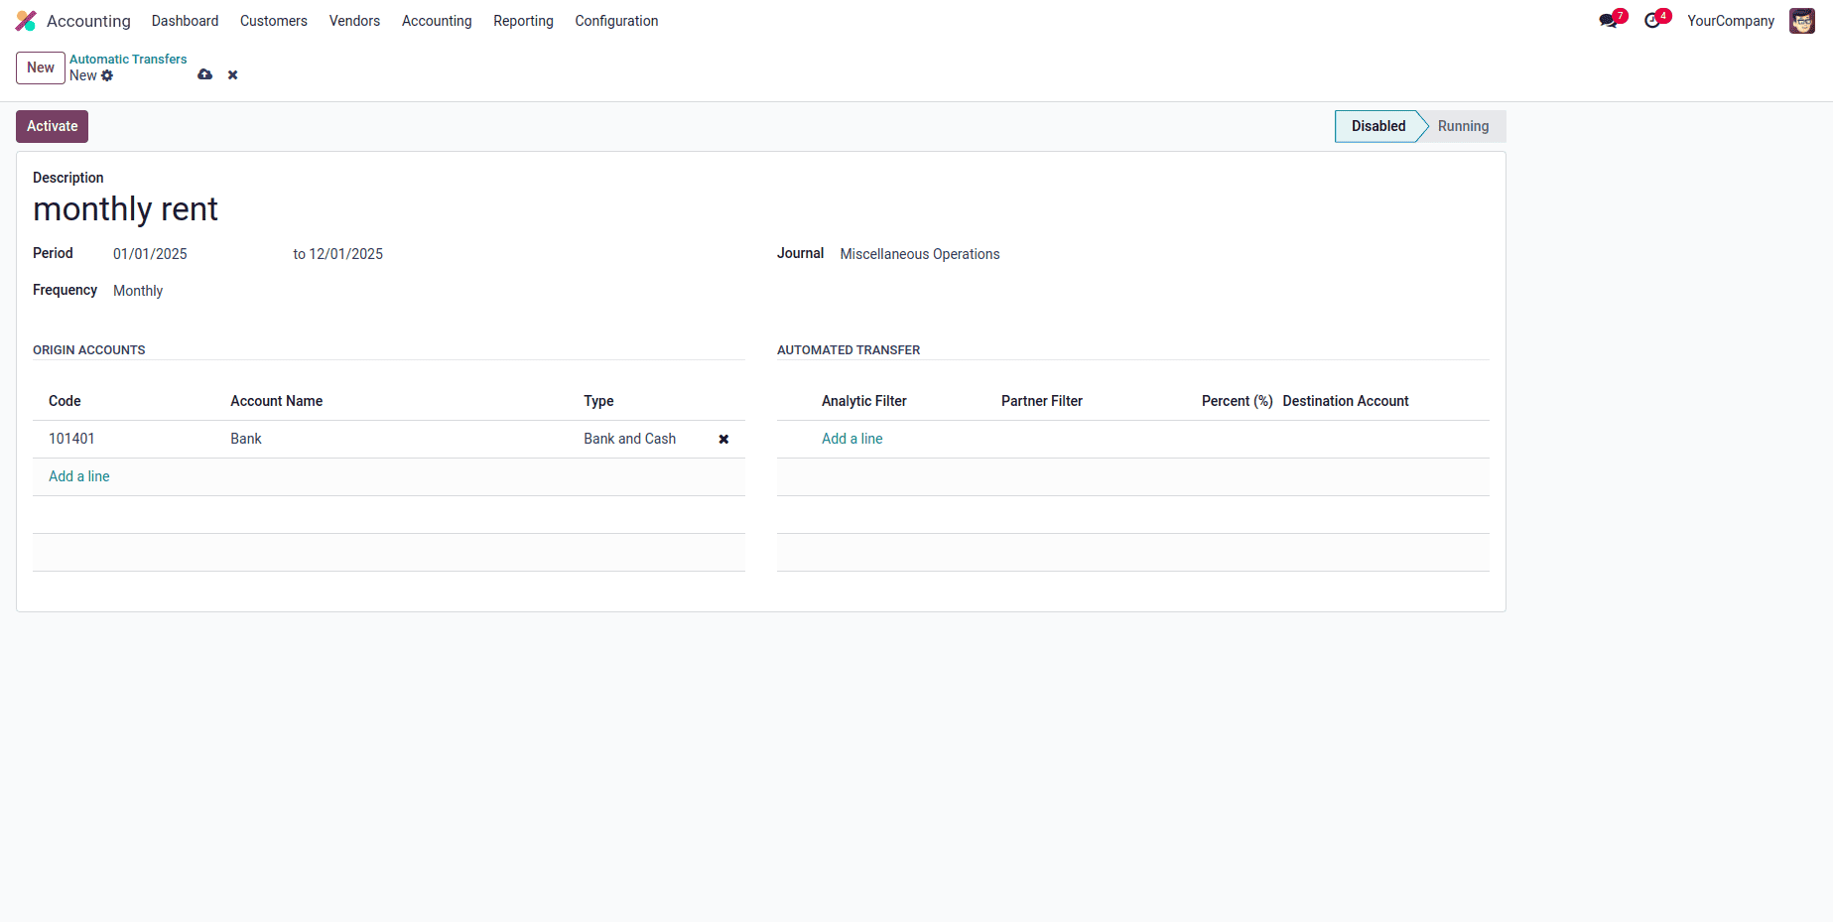Return to the Automatic Transfers list via breadcrumb
Image resolution: width=1833 pixels, height=922 pixels.
click(x=127, y=59)
